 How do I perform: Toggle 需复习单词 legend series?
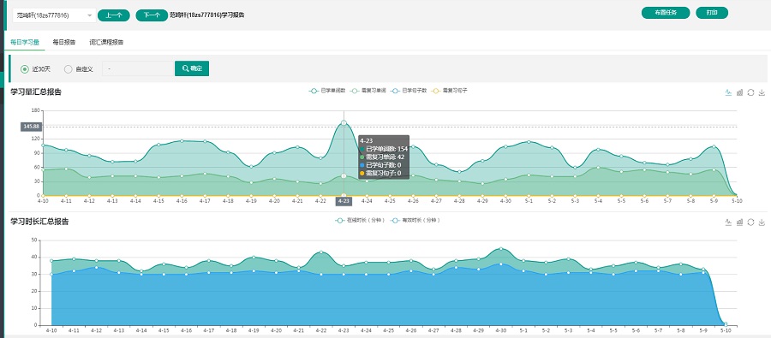click(x=368, y=91)
